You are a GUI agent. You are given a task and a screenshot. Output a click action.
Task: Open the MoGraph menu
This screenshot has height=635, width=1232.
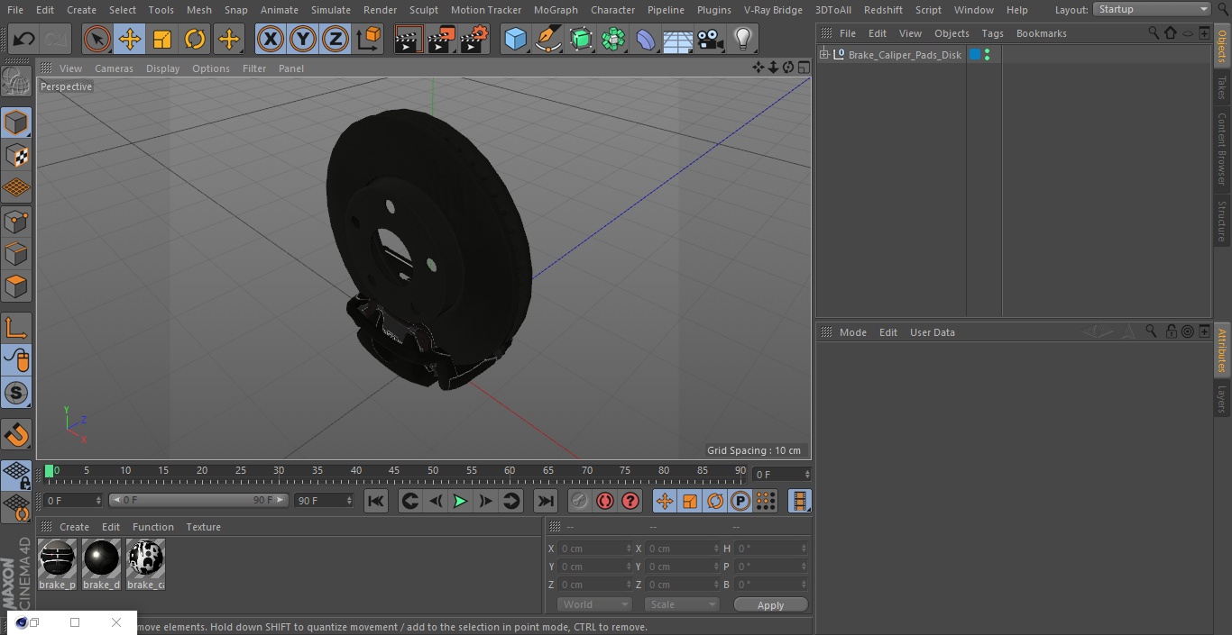556,10
